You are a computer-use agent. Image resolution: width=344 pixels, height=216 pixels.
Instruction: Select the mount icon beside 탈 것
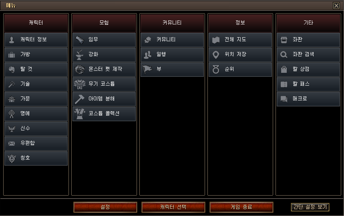[x=12, y=70]
